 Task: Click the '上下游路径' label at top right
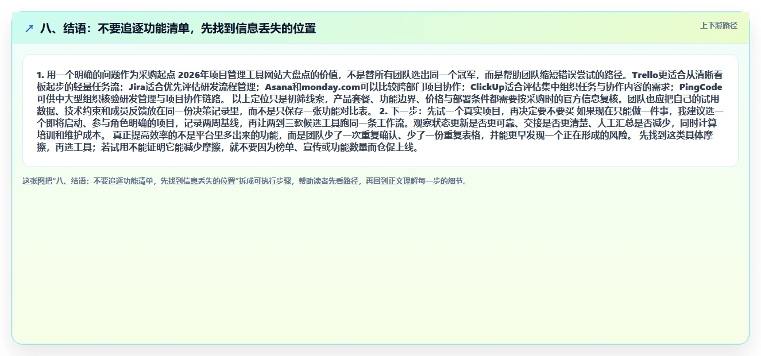718,25
